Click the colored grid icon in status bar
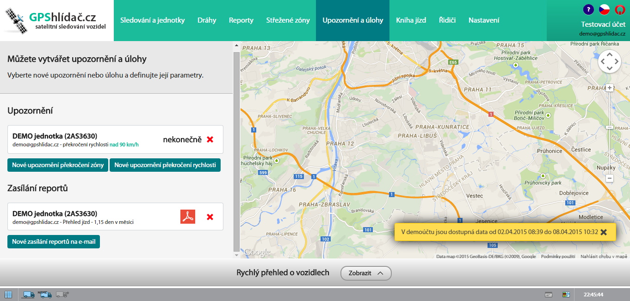Viewport: 630px width, 301px height. (566, 294)
